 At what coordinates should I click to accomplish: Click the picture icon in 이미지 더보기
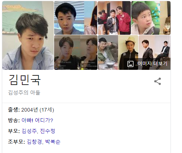(x=130, y=64)
